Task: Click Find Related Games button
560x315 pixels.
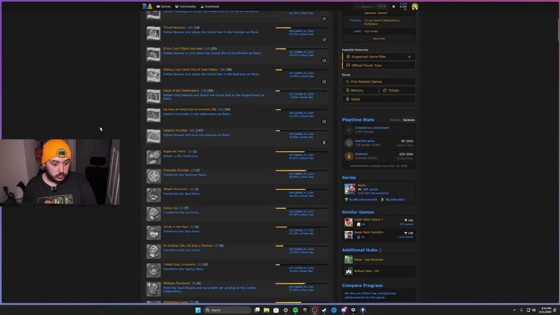Action: [379, 81]
